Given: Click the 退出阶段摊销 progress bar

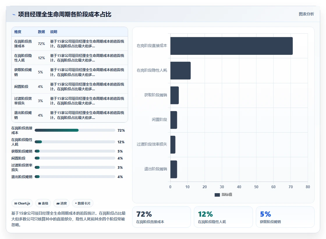Looking at the screenshot, I should (x=75, y=177).
